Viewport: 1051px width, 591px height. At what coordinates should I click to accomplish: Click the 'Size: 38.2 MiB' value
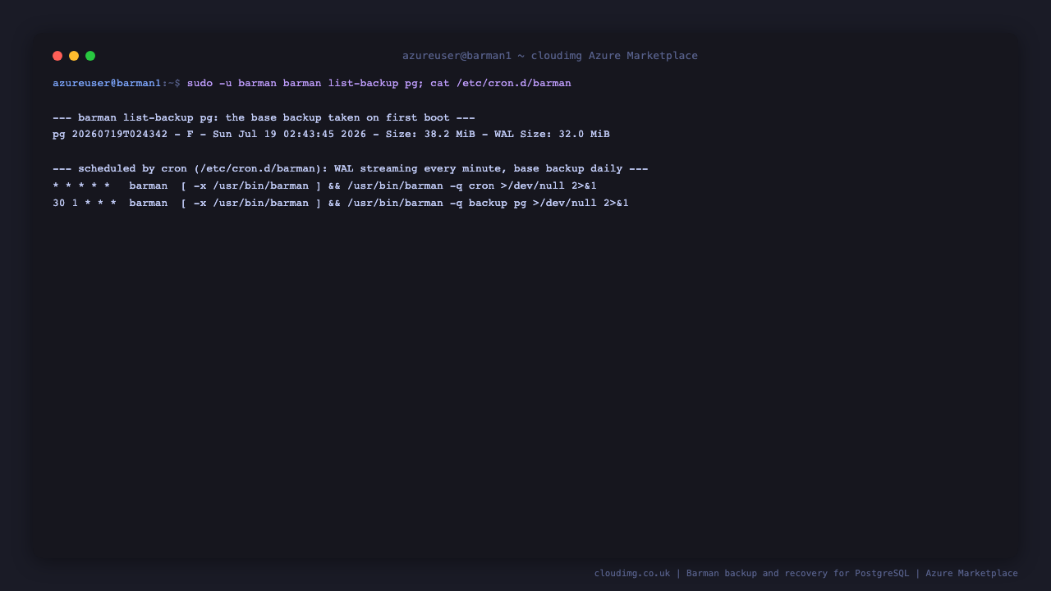(x=430, y=134)
